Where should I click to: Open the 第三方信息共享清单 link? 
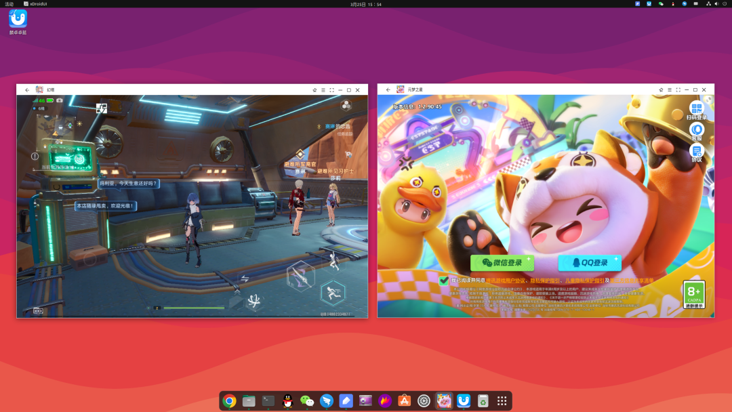coord(632,281)
